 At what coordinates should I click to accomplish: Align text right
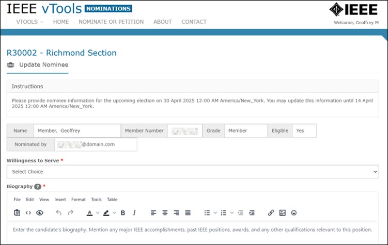(176, 213)
